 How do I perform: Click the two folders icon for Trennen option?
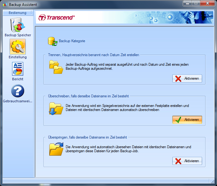click(x=56, y=67)
